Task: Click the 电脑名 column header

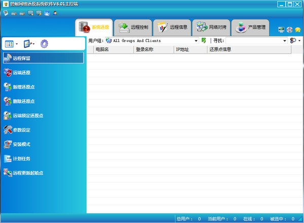Action: [x=102, y=50]
